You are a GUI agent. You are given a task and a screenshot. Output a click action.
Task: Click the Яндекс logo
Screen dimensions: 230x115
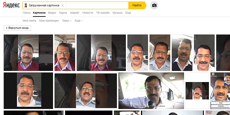[11, 5]
